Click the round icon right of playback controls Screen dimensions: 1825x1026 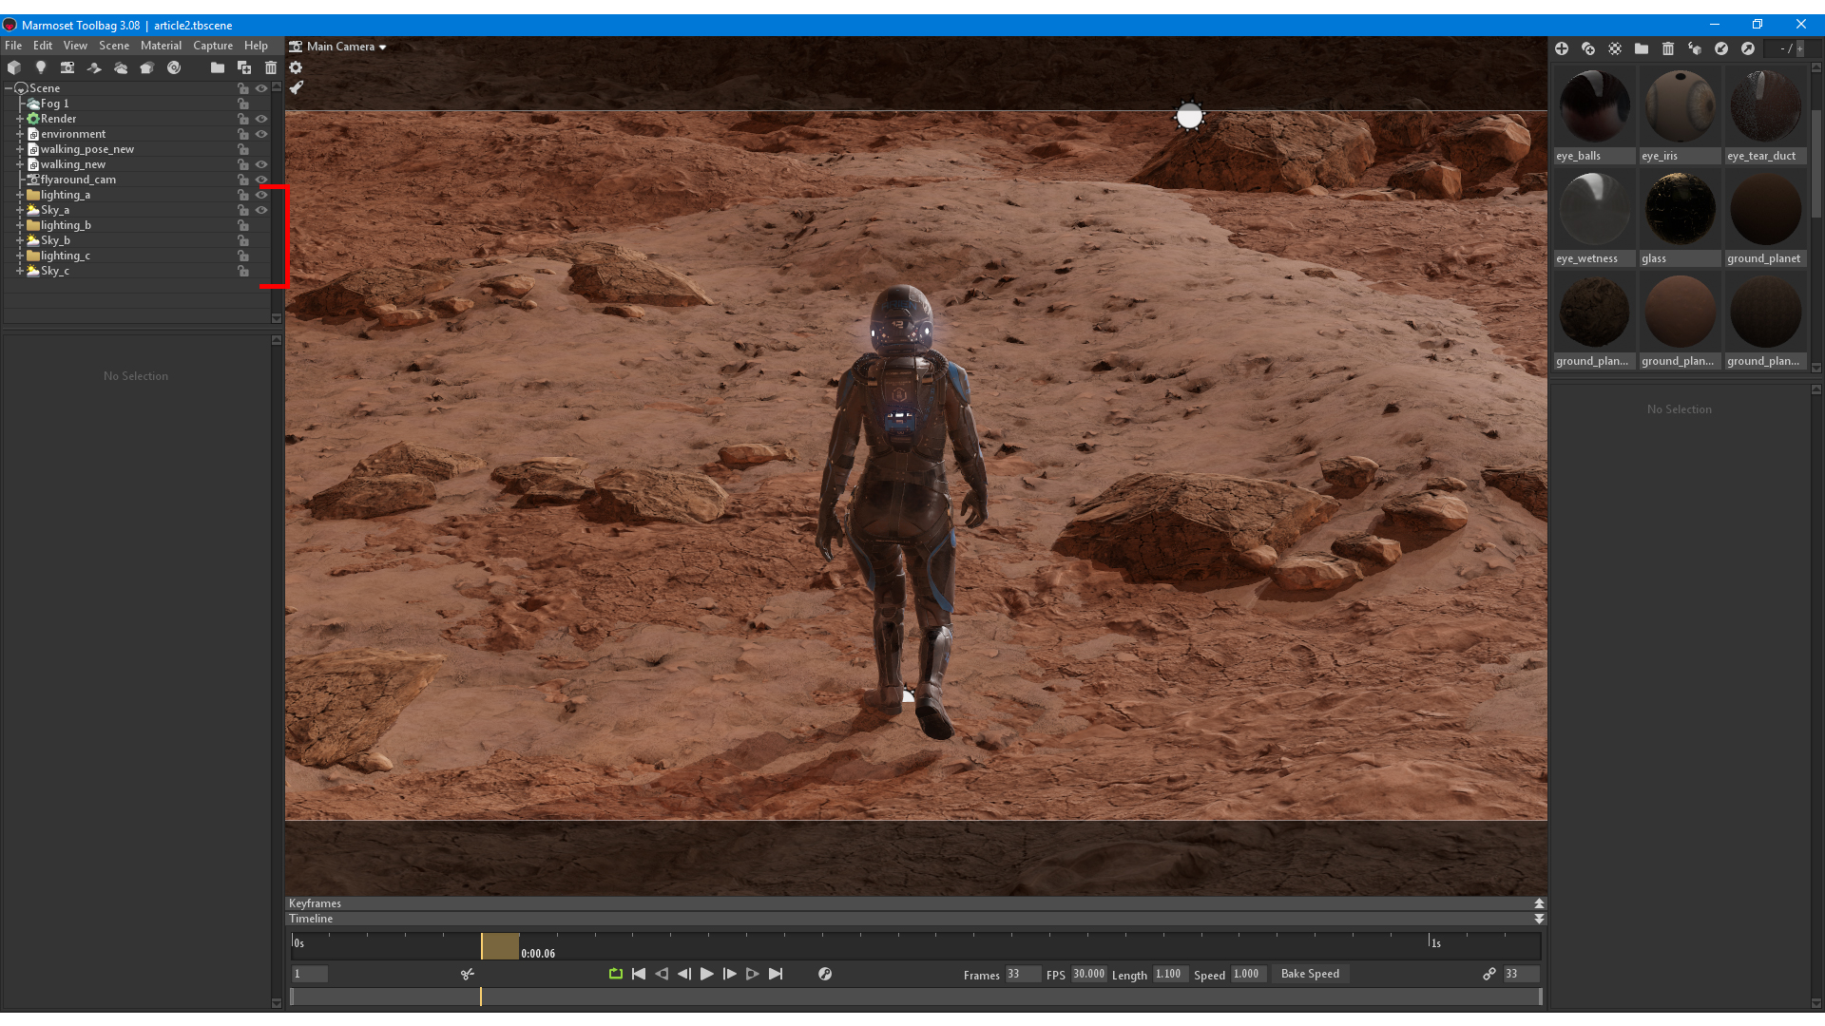(x=825, y=974)
